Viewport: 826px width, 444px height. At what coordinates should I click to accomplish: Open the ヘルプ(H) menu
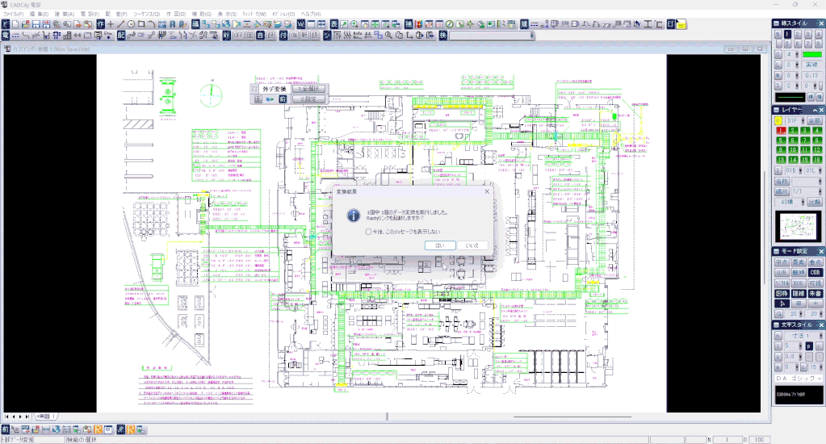click(311, 14)
